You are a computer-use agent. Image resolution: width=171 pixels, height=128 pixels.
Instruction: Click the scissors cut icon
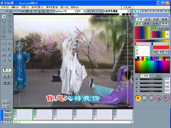pyautogui.click(x=9, y=43)
